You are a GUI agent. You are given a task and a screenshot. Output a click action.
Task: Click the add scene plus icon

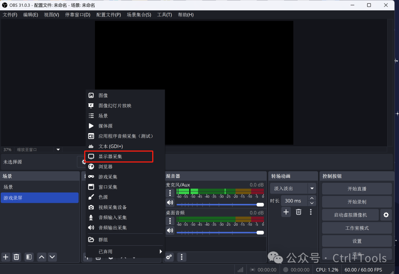(6, 257)
